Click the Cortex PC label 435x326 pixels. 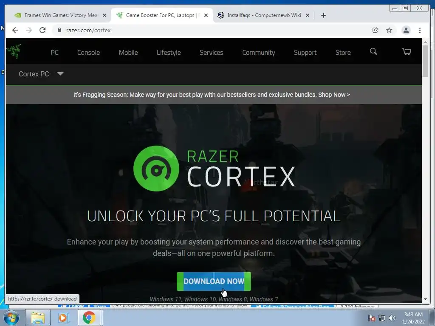34,74
